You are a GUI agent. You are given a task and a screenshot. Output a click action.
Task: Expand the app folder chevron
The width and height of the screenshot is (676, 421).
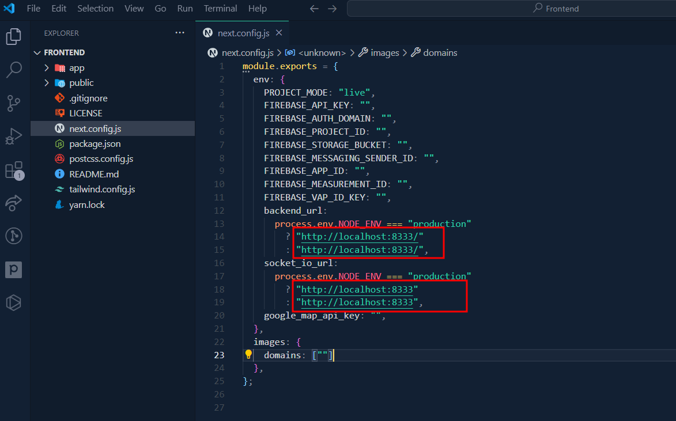coord(47,67)
